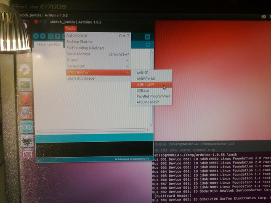Switch to the sketch_jun02a tab
The width and height of the screenshot is (271, 203).
pyautogui.click(x=48, y=44)
